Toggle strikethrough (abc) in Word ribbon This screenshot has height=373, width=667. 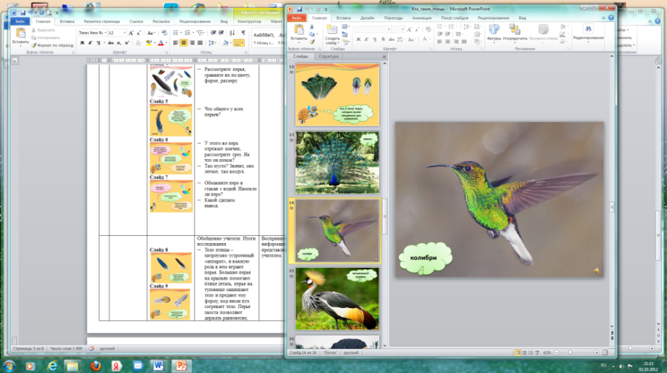(110, 43)
